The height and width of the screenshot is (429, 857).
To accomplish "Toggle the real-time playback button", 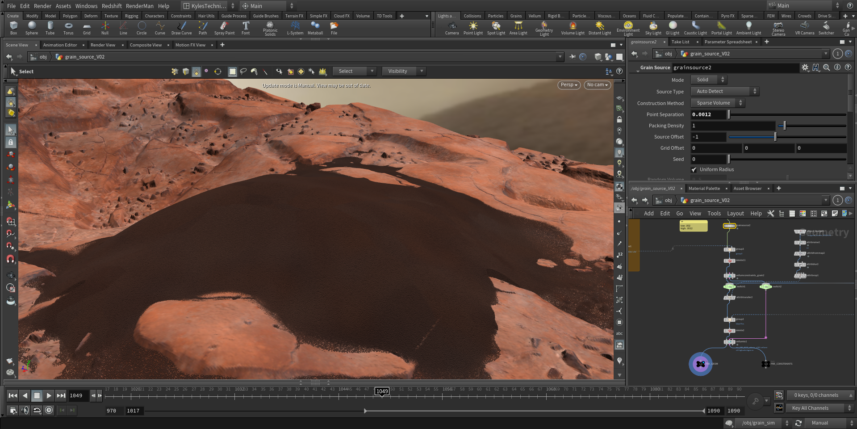I will click(x=49, y=410).
